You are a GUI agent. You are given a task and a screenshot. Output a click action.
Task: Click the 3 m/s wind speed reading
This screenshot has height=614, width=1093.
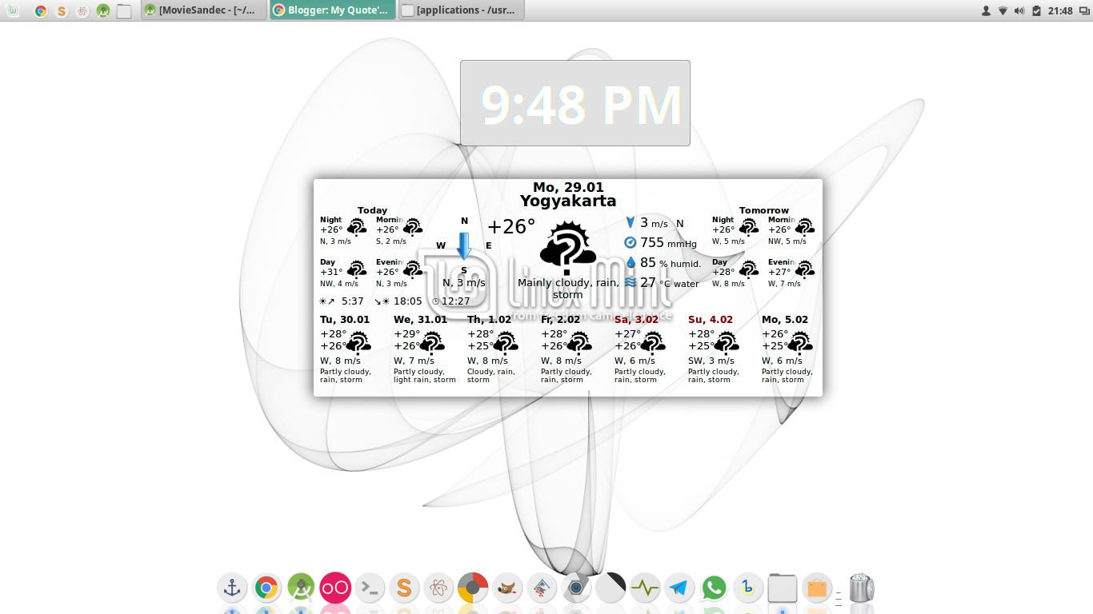coord(654,223)
